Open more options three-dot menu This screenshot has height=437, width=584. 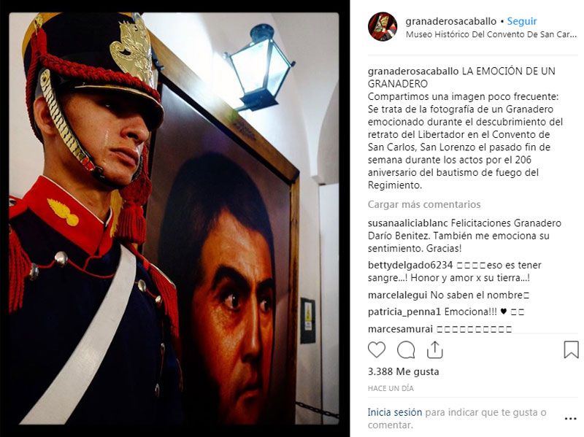(571, 419)
